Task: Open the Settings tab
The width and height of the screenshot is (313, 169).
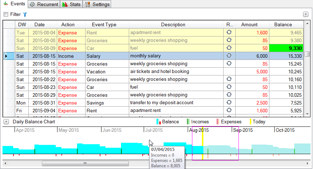Action: [97, 4]
